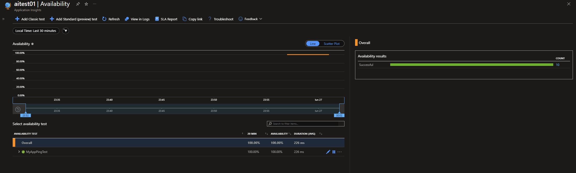
Task: Open the SLA Report
Action: click(166, 19)
